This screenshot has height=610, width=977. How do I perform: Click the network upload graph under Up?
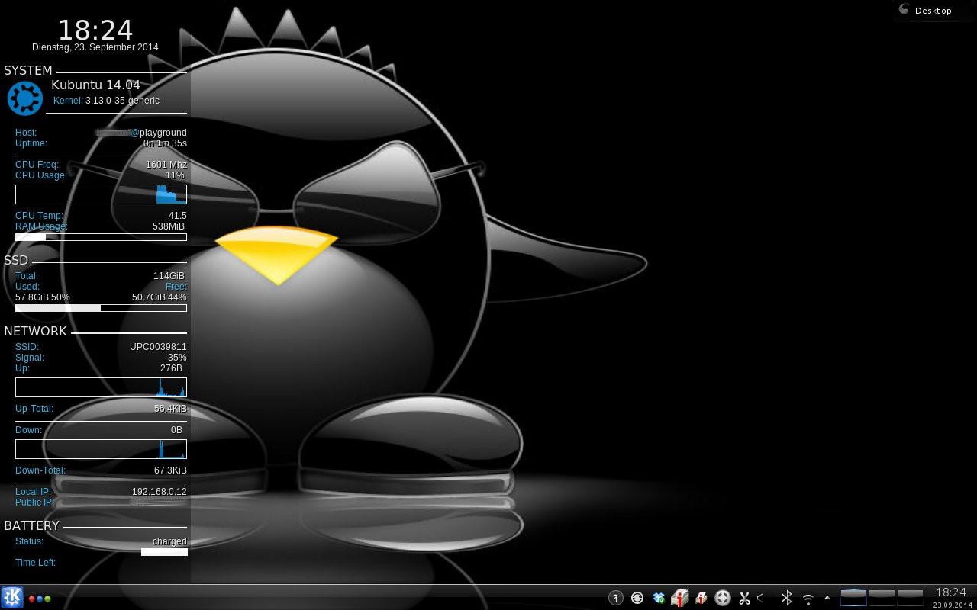[101, 387]
